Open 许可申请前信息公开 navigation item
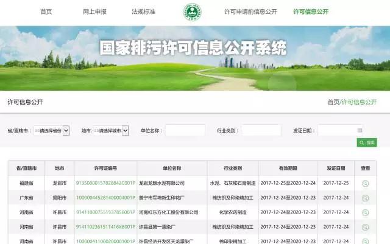Screen dimensions: 390x244 pyautogui.click(x=250, y=12)
